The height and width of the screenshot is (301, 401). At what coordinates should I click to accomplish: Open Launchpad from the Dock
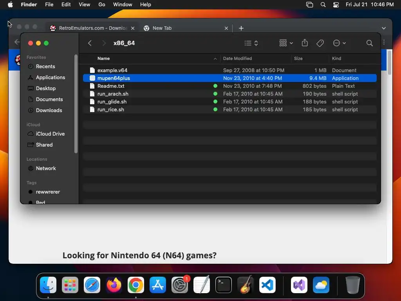click(x=70, y=285)
